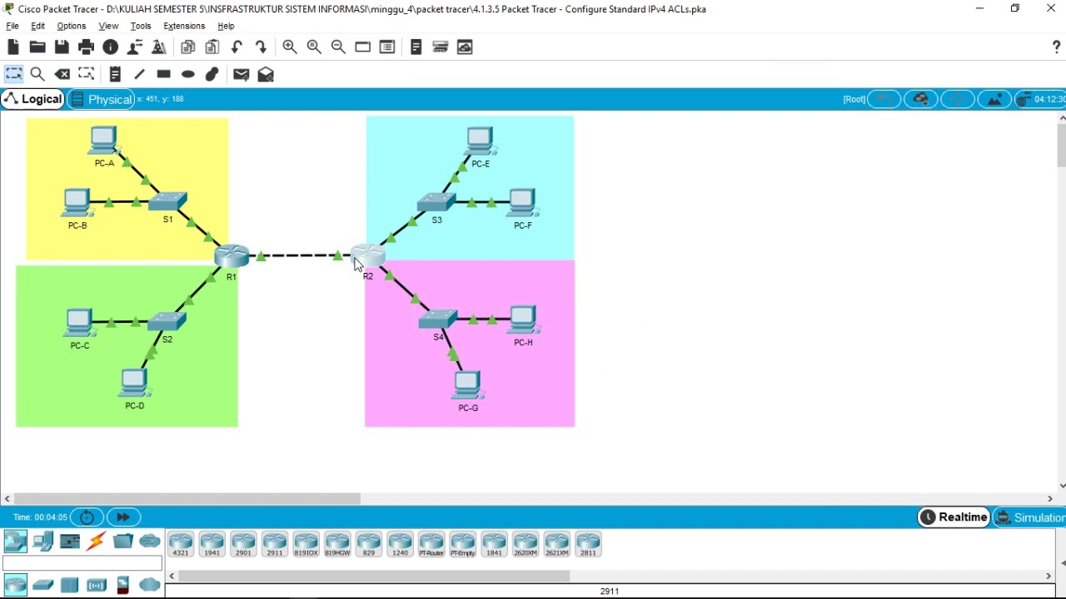Add a Simple PDU envelope
1066x599 pixels.
[x=242, y=74]
